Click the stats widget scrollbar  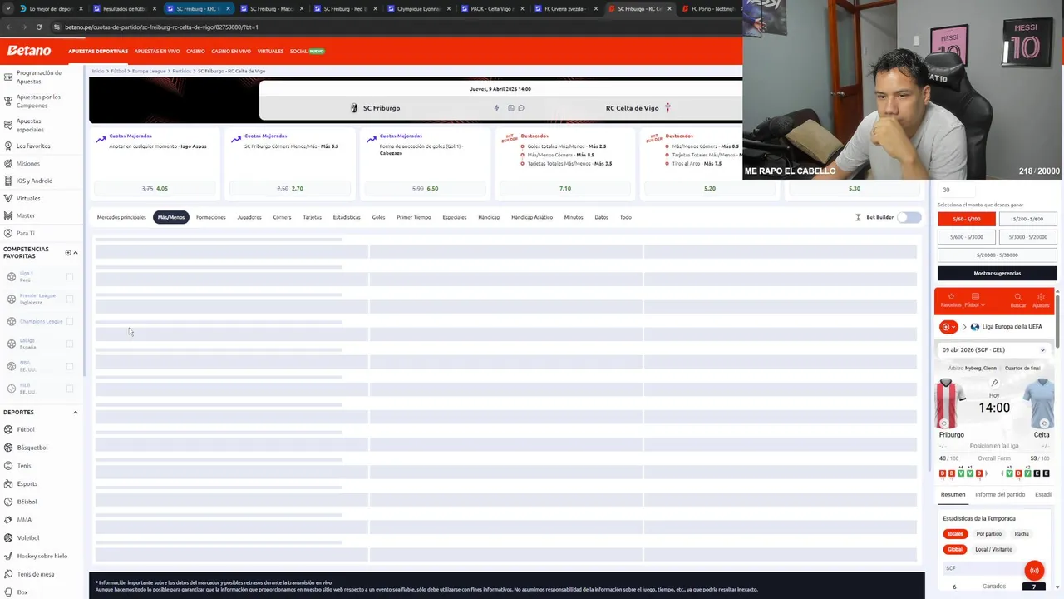(1059, 320)
